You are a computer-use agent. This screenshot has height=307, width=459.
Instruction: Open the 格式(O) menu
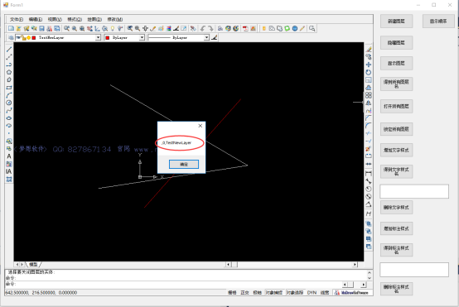(75, 19)
